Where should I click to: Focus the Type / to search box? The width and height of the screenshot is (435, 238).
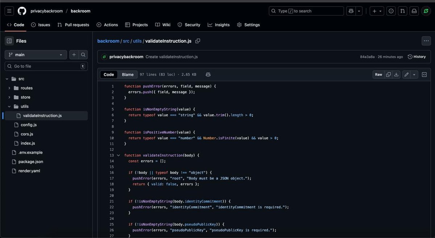coord(306,11)
